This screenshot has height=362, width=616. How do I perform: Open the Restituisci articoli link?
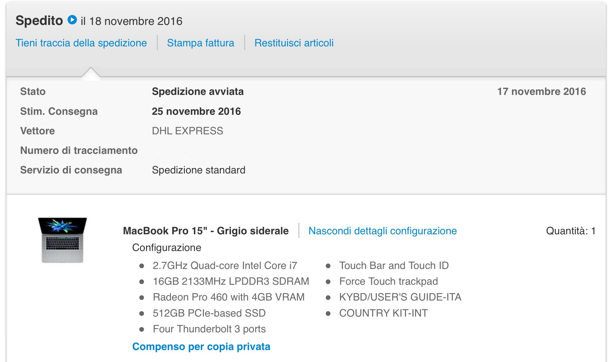point(294,43)
